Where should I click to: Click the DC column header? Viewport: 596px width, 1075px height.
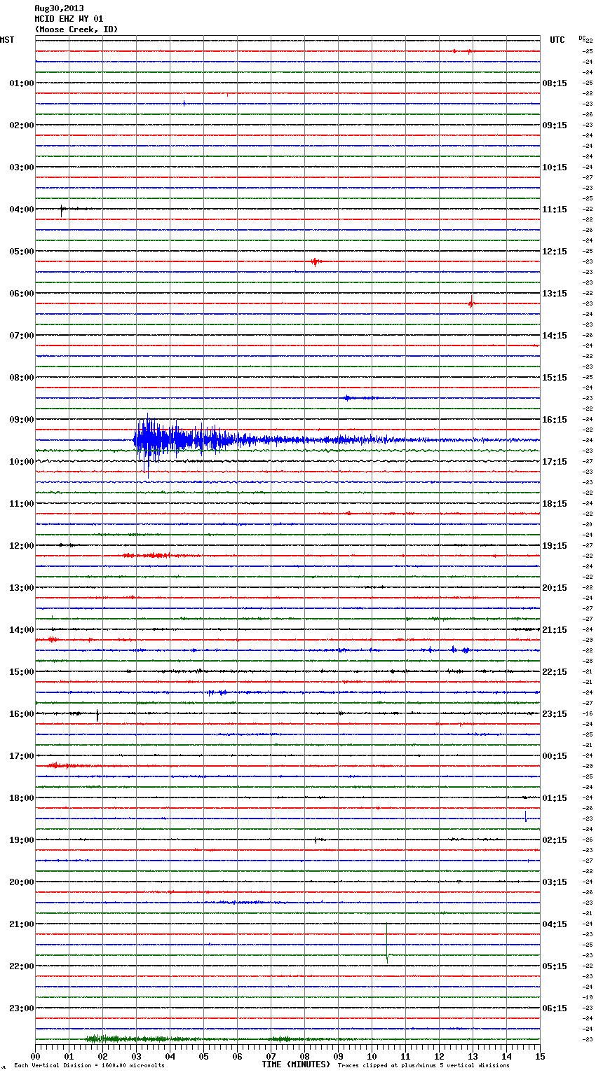(582, 38)
